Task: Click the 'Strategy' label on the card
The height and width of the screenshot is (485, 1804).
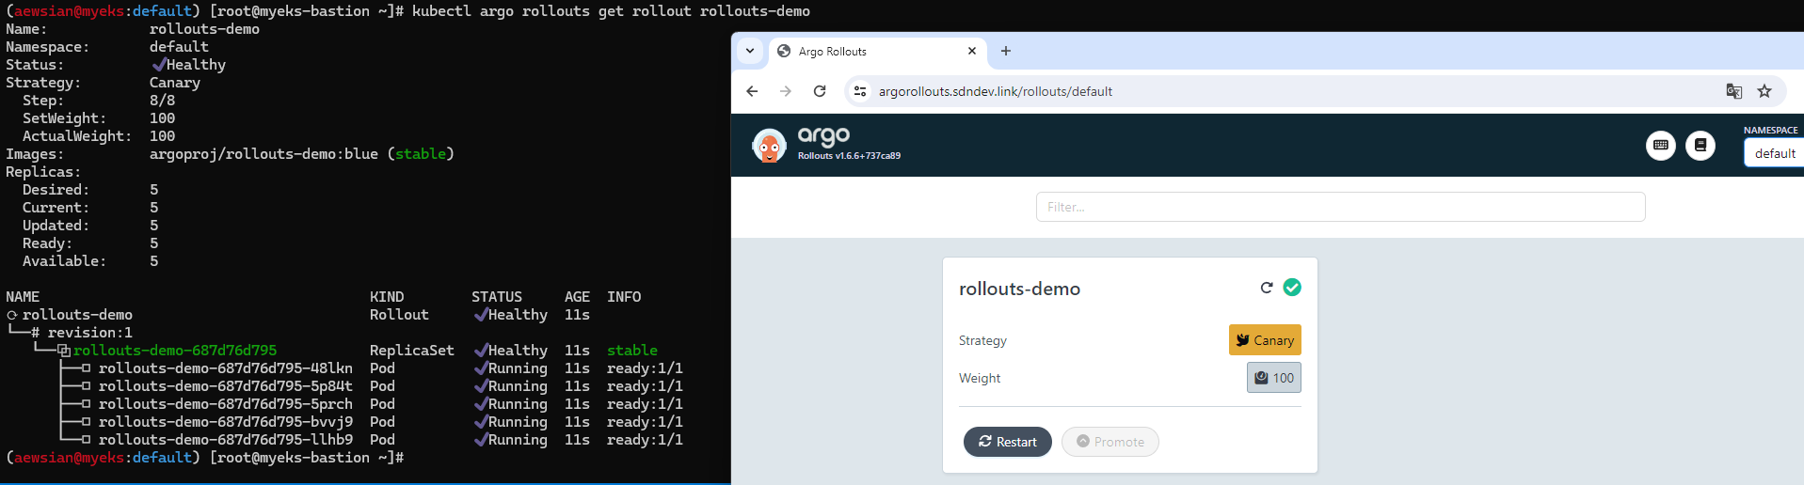Action: click(982, 340)
